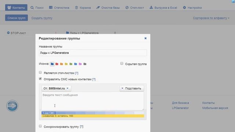Choose the dark blue folder icon
The image size is (235, 132).
pos(52,64)
